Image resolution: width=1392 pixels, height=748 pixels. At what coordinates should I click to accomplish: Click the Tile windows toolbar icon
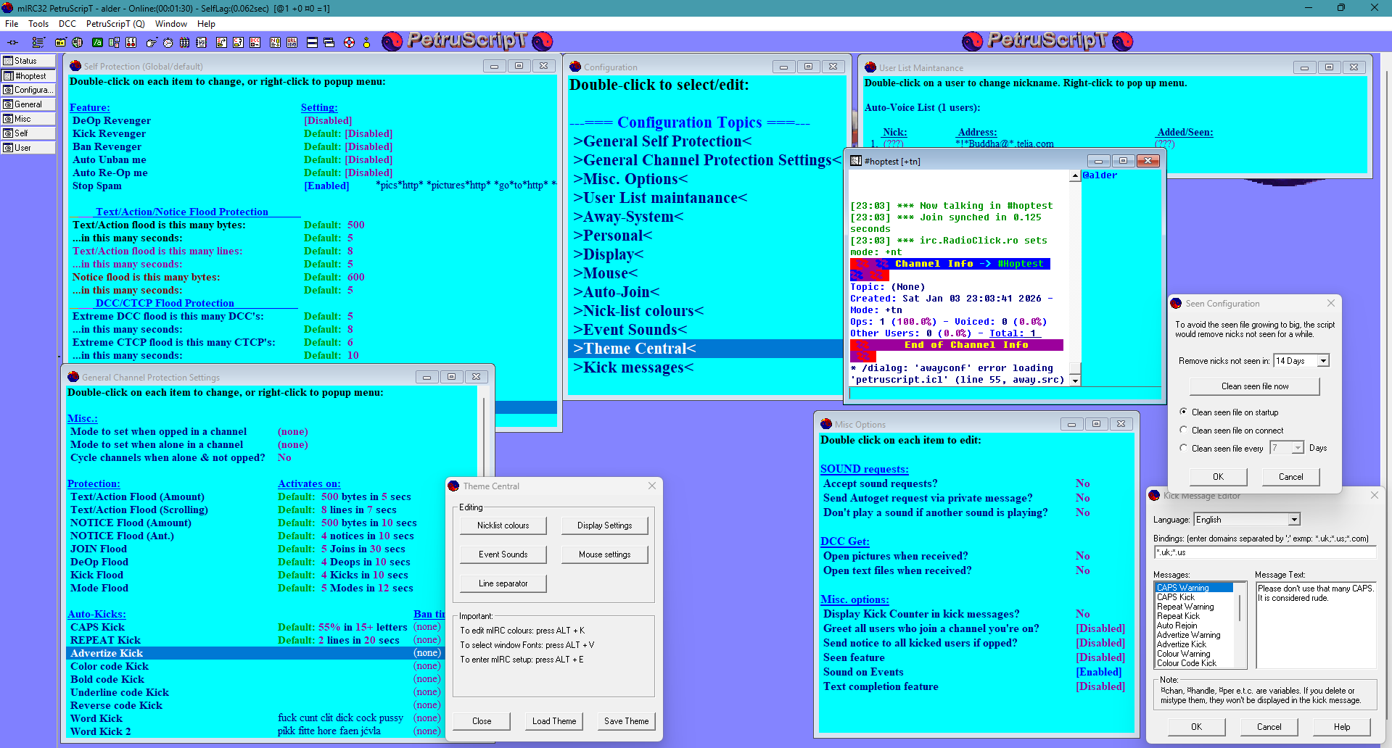(x=312, y=43)
